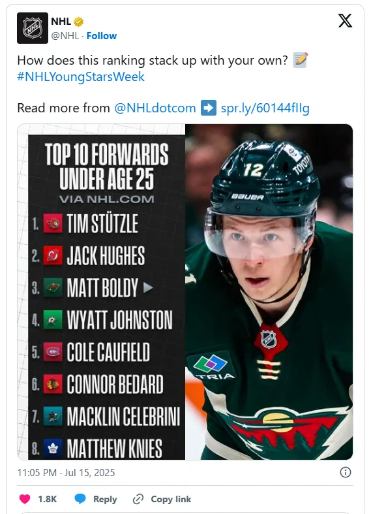This screenshot has width=371, height=514.
Task: Click the Reply button text
Action: pos(105,499)
